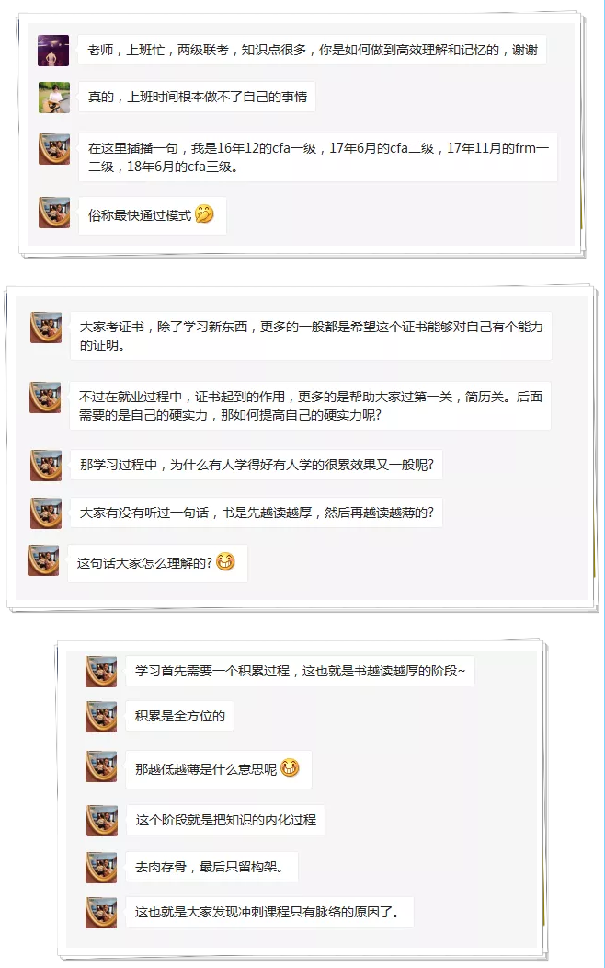Screen dimensions: 605x968
Task: Click the thinking emoji after '俗称最快通过模式'
Action: point(204,214)
